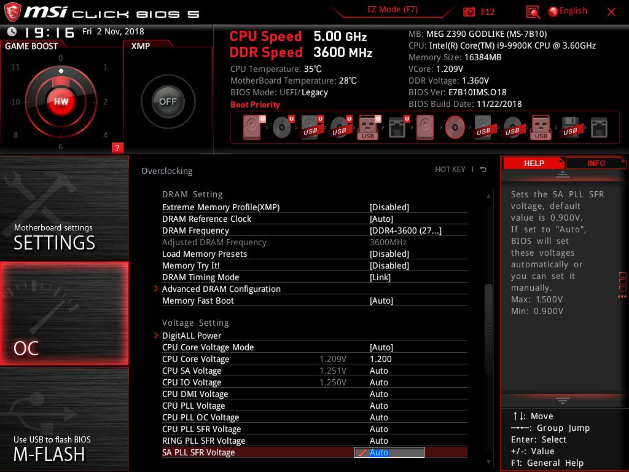Click the clock icon beside the time
Screen dimensions: 629x472
click(12, 31)
